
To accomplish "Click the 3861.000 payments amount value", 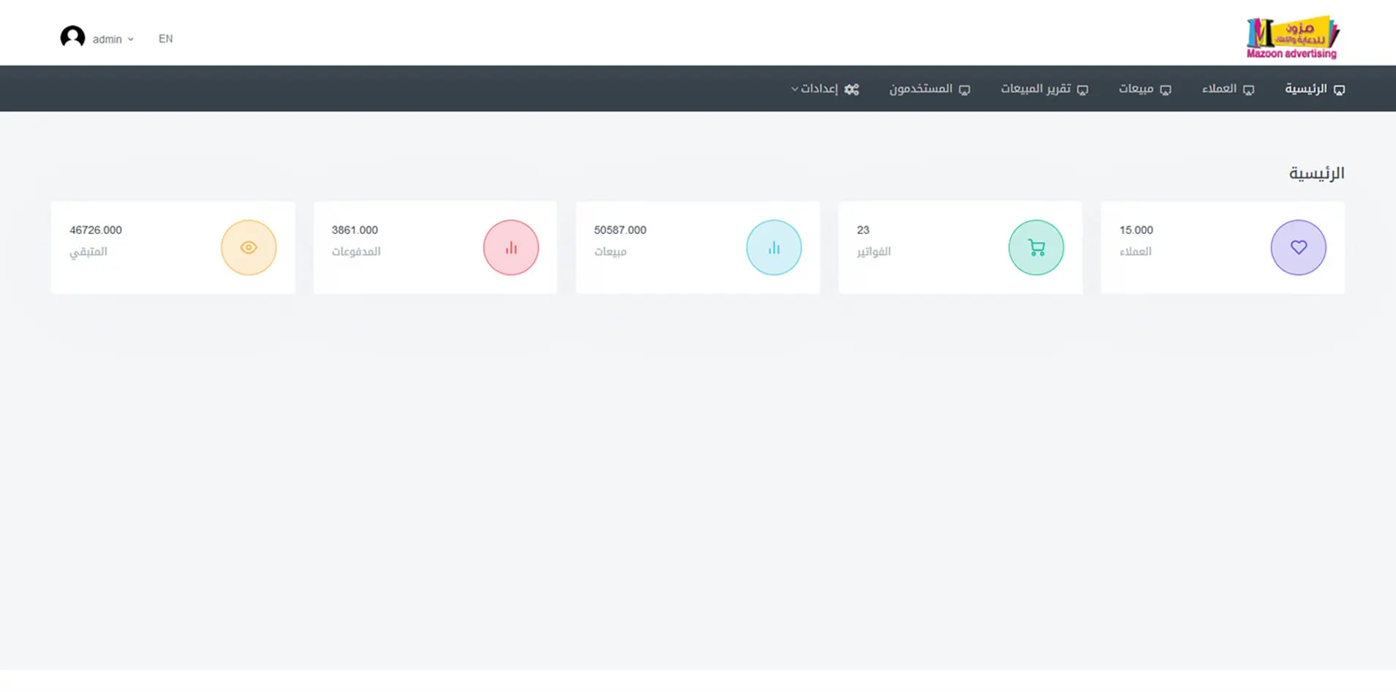I will pyautogui.click(x=355, y=230).
